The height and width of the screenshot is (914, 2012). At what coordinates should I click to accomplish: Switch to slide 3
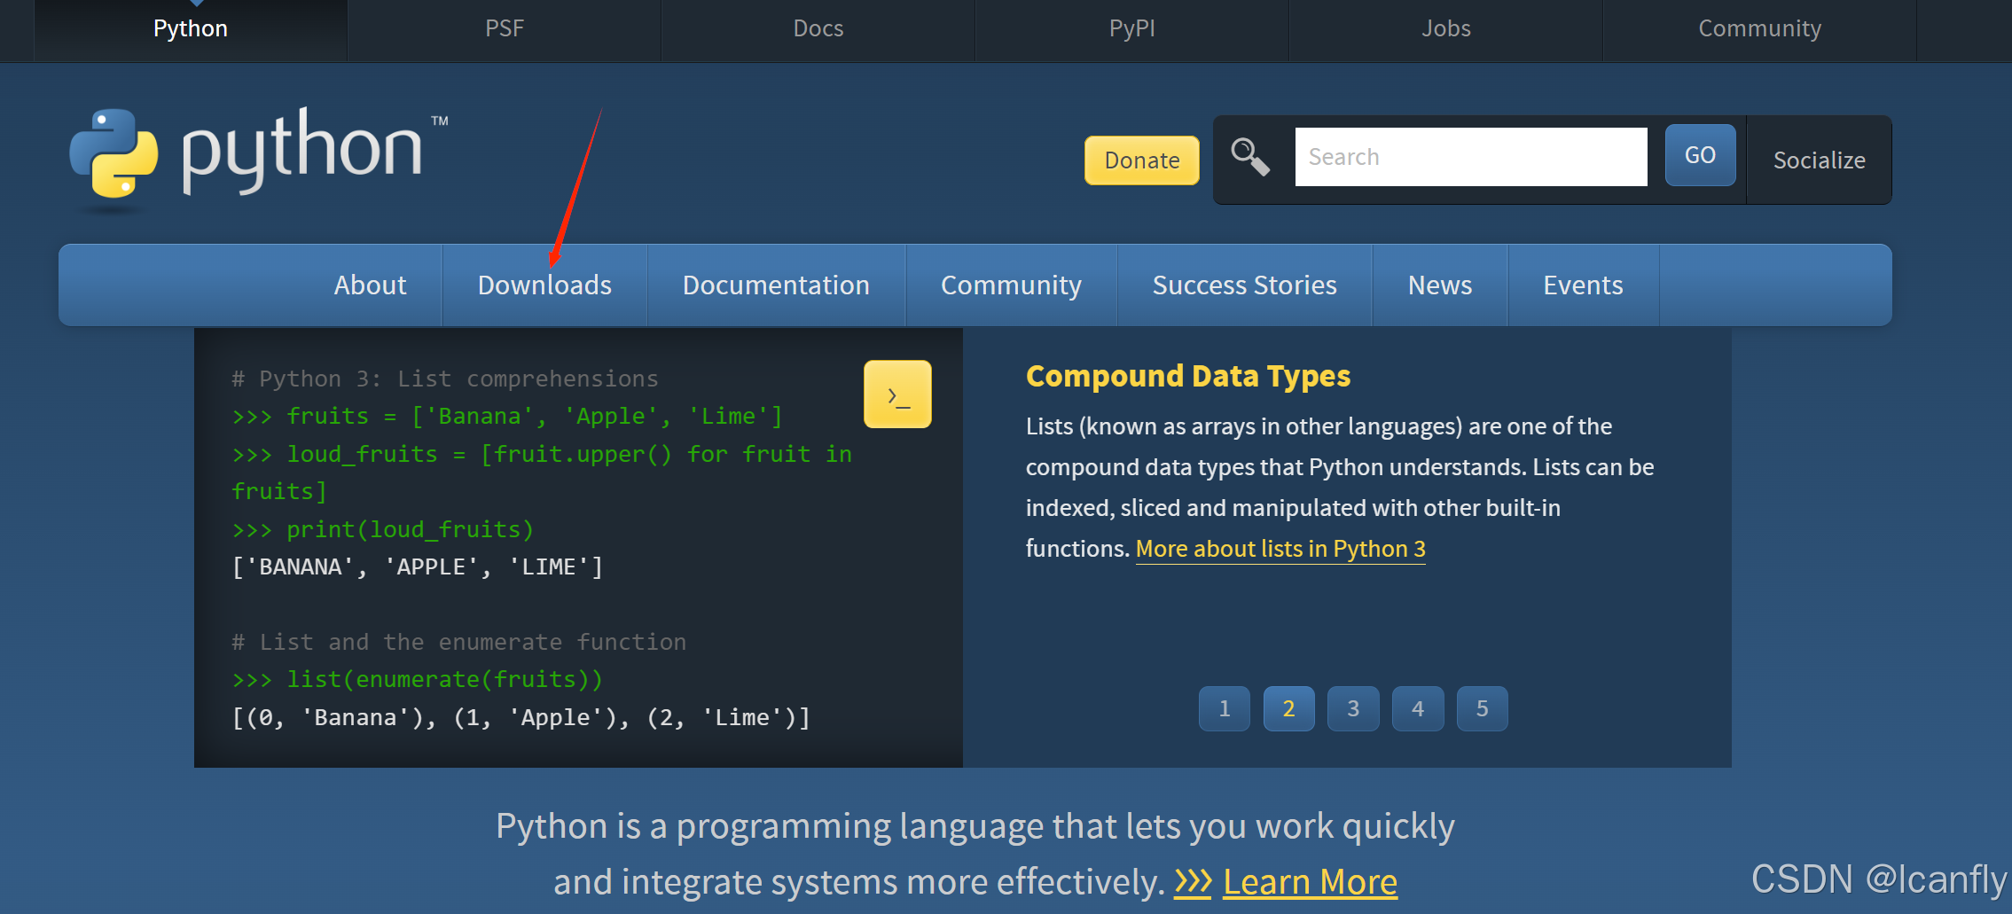pos(1353,708)
